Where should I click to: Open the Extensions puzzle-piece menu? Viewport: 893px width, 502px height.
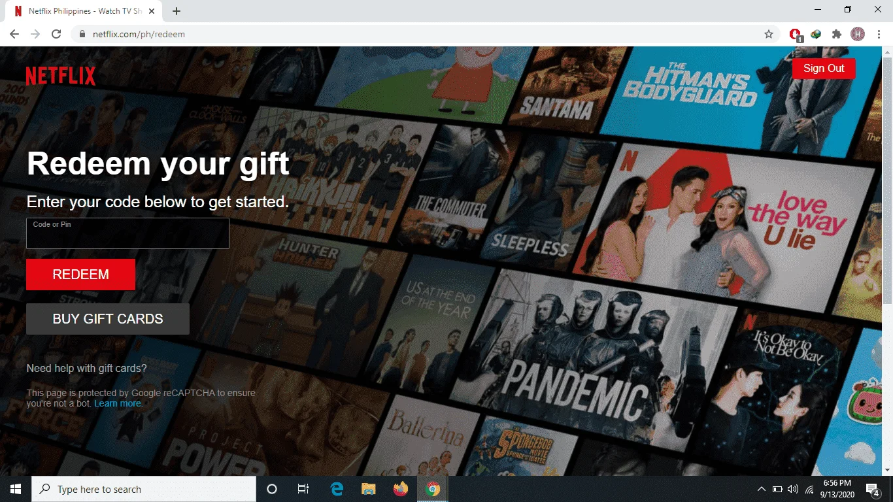click(837, 34)
